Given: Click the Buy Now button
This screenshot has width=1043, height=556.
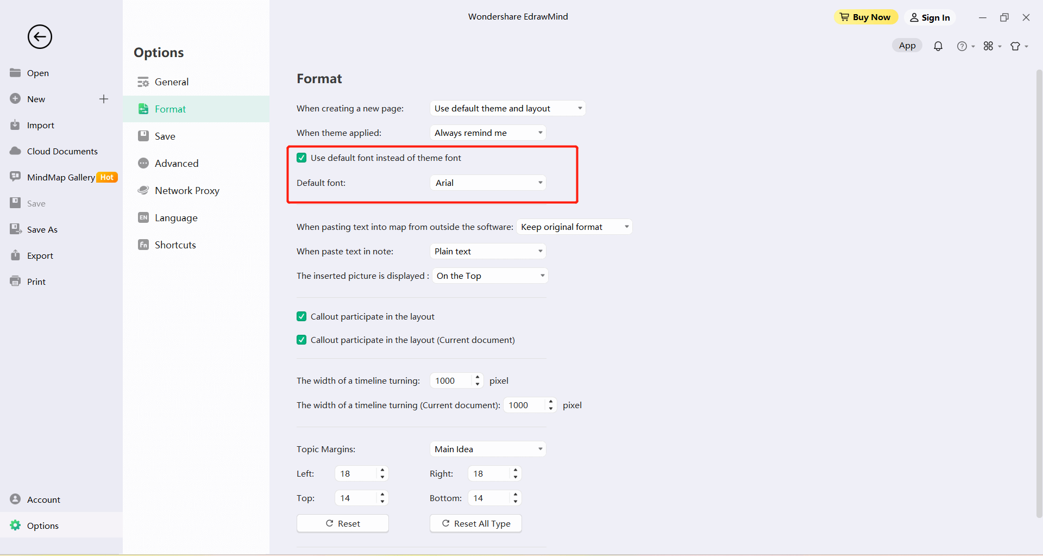Looking at the screenshot, I should coord(865,17).
